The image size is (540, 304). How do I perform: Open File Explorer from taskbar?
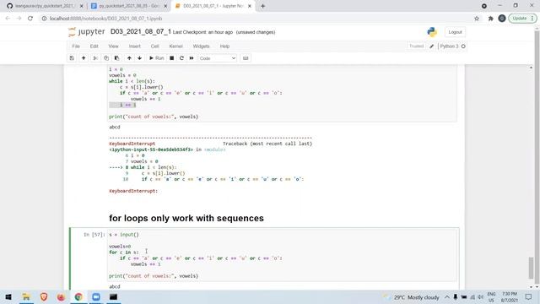point(26,296)
